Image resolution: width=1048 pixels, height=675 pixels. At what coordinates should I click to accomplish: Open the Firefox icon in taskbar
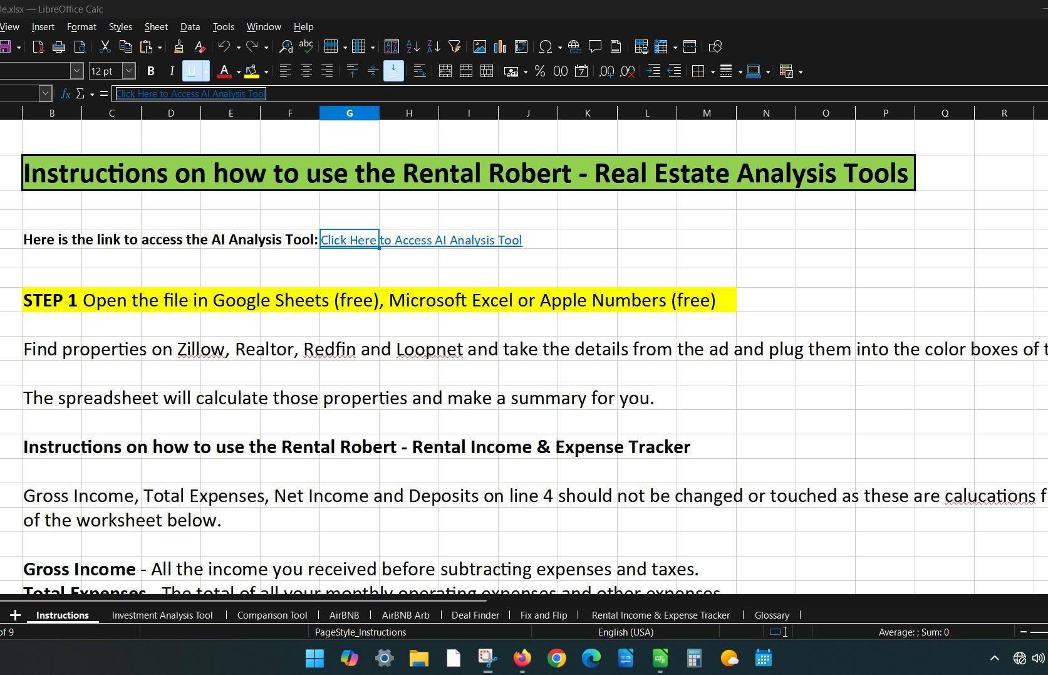pyautogui.click(x=522, y=658)
